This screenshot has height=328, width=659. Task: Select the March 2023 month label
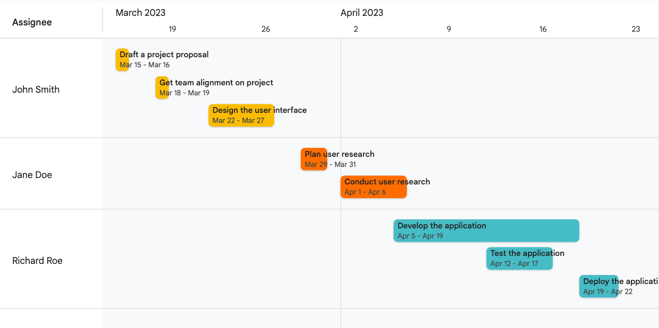pyautogui.click(x=141, y=13)
